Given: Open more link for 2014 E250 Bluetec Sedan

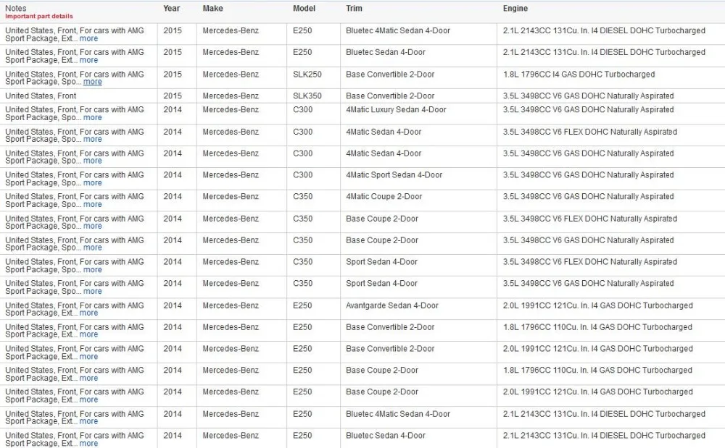Looking at the screenshot, I should coord(88,444).
